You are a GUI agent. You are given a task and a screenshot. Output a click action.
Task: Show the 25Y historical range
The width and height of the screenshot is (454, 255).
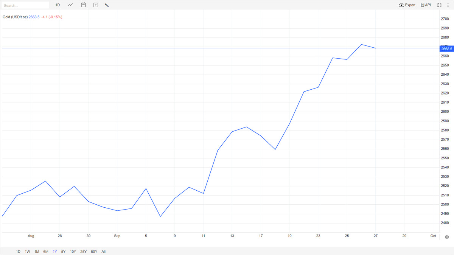pyautogui.click(x=83, y=252)
